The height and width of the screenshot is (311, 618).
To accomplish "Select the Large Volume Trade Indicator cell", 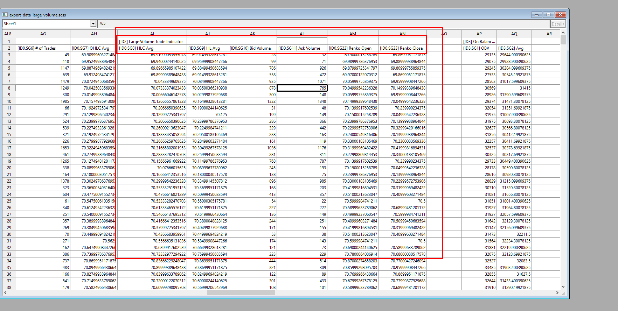I will point(151,42).
